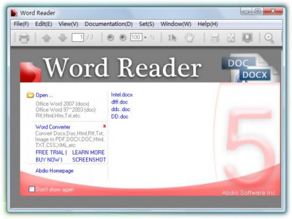Close the Word Reader window
292x219 pixels.
coord(273,11)
